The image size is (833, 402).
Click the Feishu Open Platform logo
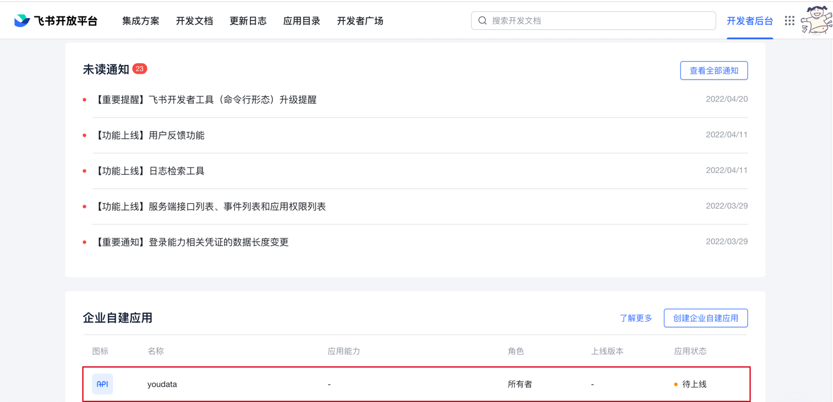click(x=56, y=21)
